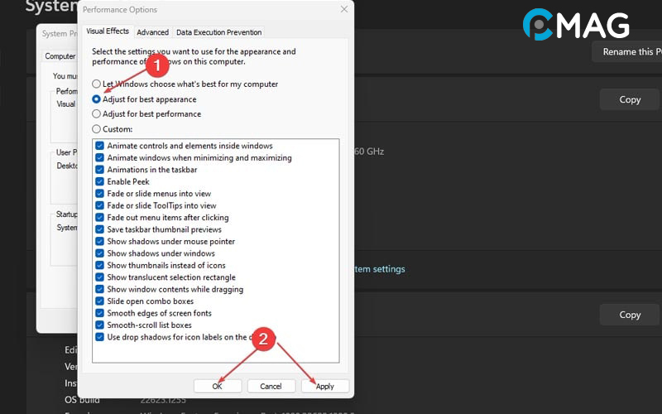
Task: Select Adjust for best performance
Action: (97, 114)
